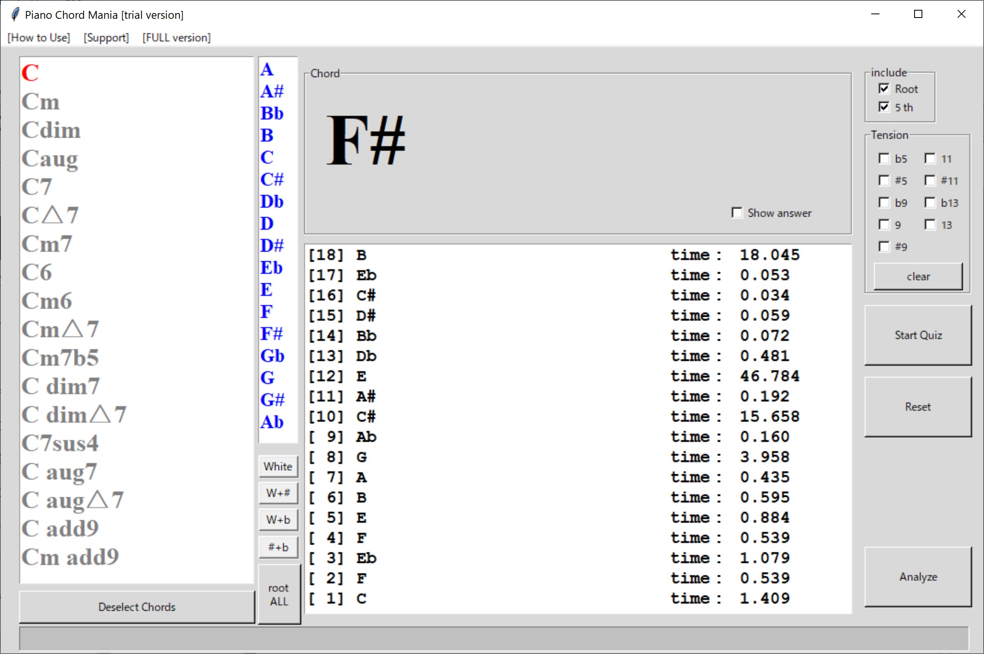Clear all tension selections
The image size is (984, 654).
(x=918, y=276)
